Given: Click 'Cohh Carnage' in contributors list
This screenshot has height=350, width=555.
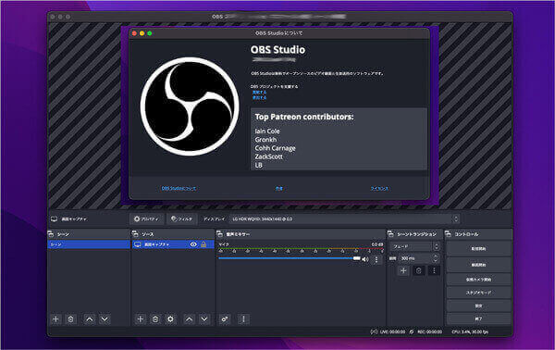Looking at the screenshot, I should pos(275,148).
